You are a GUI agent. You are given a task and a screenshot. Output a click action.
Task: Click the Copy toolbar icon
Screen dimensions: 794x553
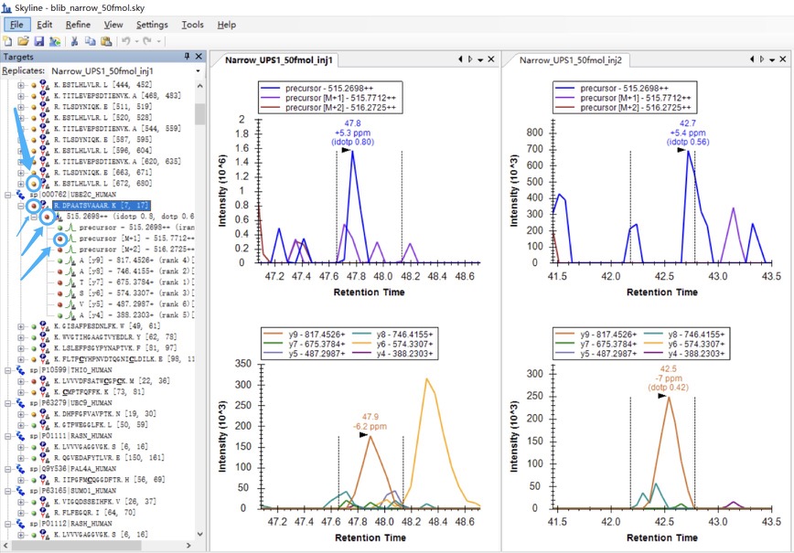point(91,41)
